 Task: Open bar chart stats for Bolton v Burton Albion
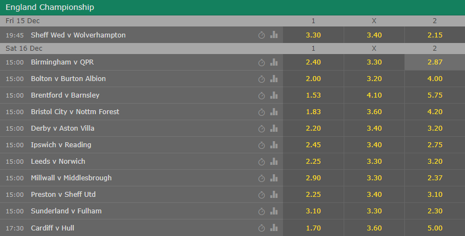274,78
